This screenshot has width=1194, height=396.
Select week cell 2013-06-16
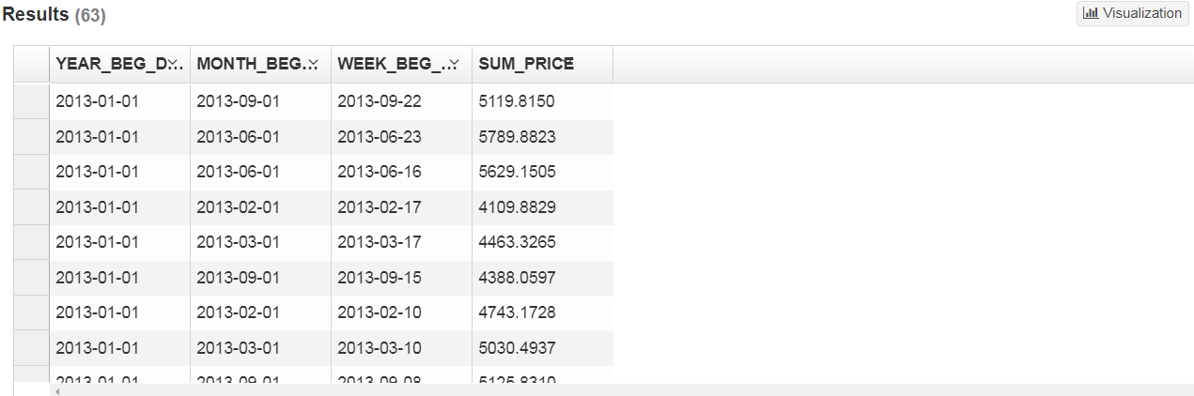[401, 172]
